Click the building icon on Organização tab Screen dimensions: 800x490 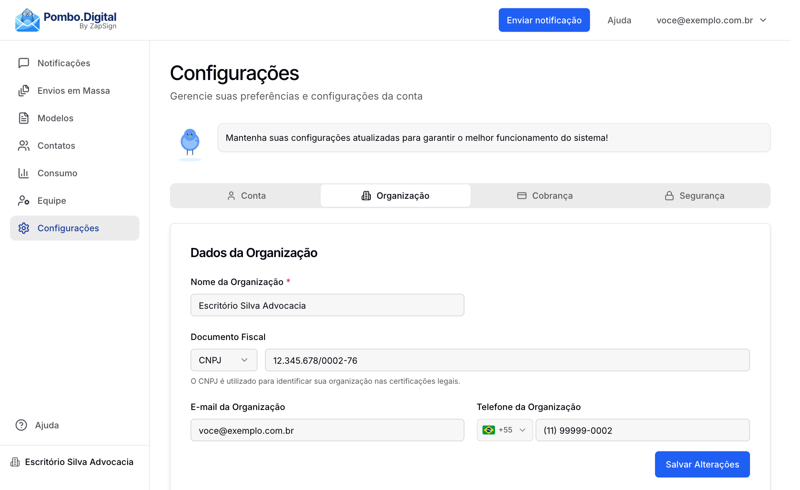click(x=366, y=195)
